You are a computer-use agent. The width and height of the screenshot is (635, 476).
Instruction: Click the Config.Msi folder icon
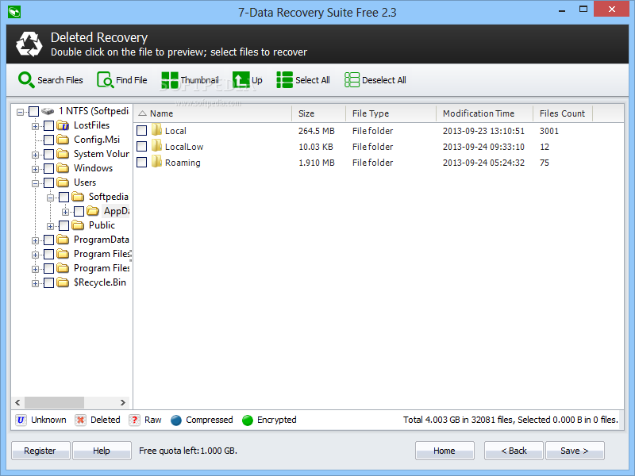click(63, 140)
